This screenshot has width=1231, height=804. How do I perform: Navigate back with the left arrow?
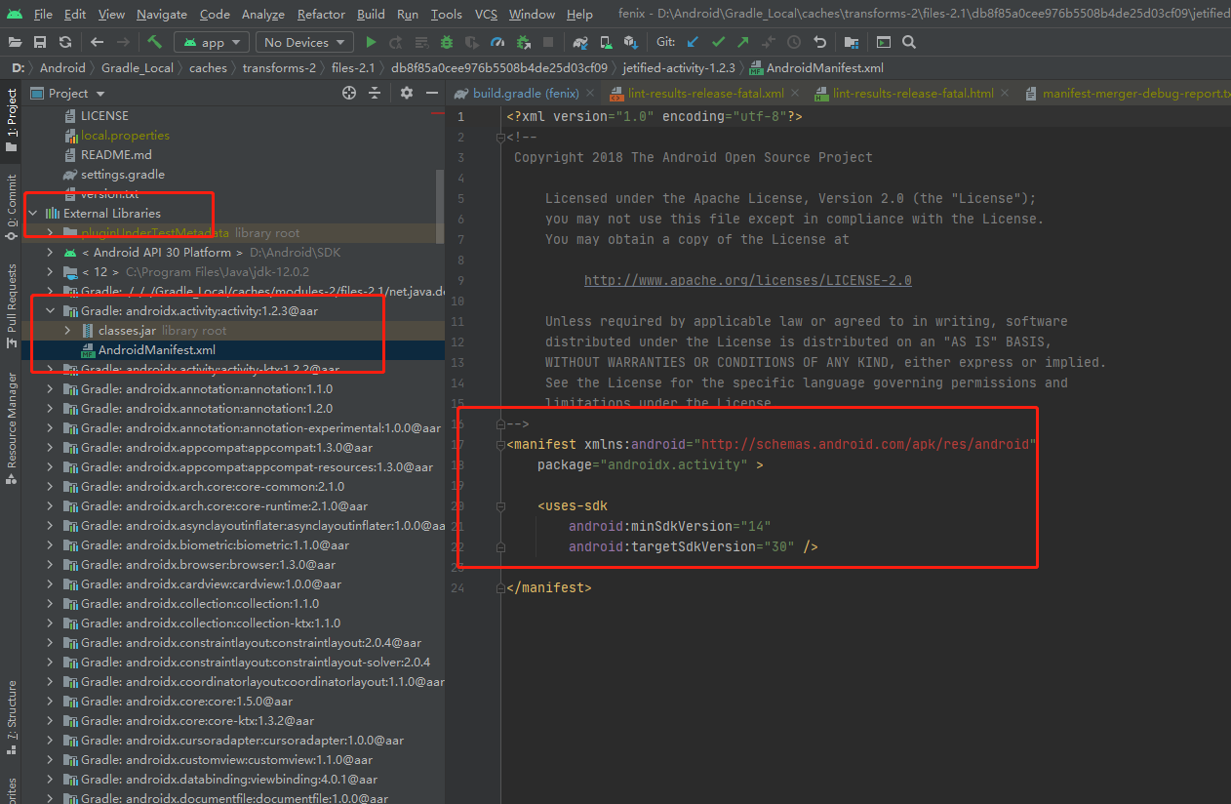(x=97, y=42)
